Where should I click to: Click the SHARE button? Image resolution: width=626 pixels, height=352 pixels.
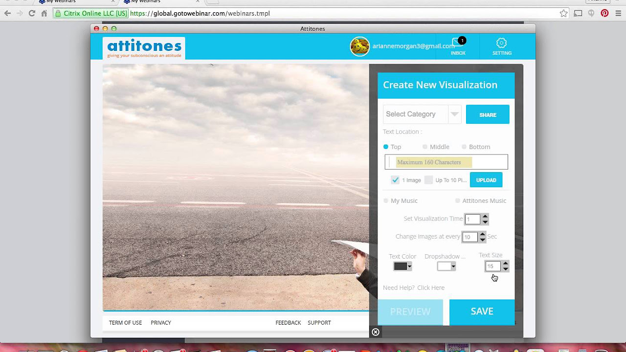point(488,114)
